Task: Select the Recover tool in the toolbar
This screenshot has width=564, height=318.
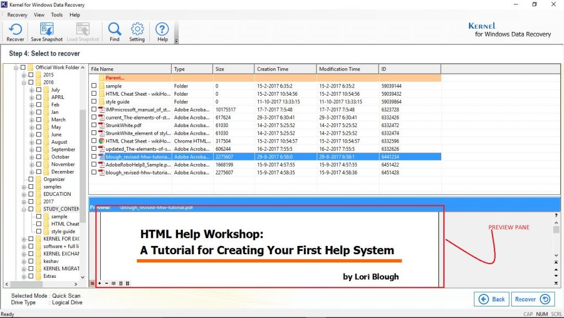Action: [15, 31]
